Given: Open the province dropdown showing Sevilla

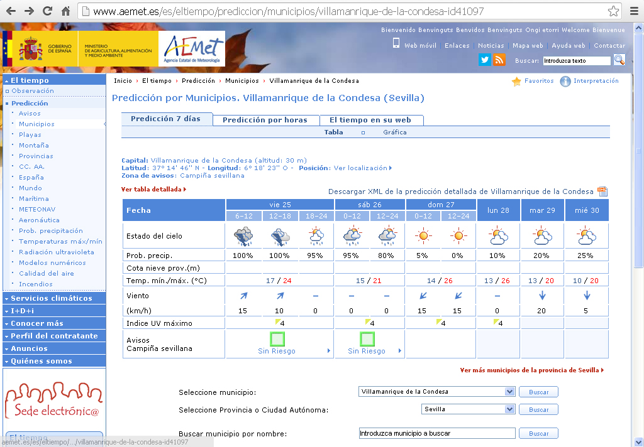Looking at the screenshot, I should pyautogui.click(x=509, y=409).
